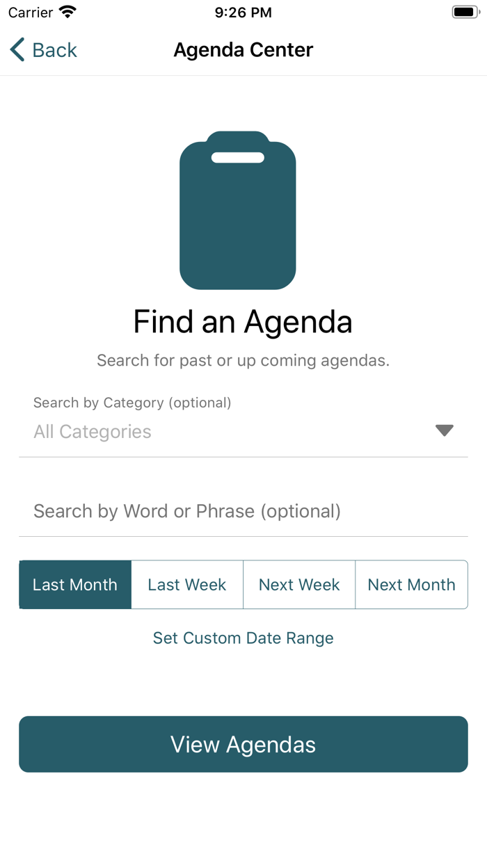This screenshot has height=865, width=487.
Task: Focus the Search by Word or Phrase field
Action: click(243, 512)
